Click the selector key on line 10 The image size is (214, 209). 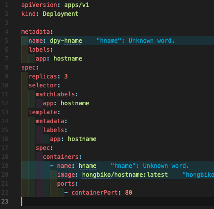coord(43,85)
